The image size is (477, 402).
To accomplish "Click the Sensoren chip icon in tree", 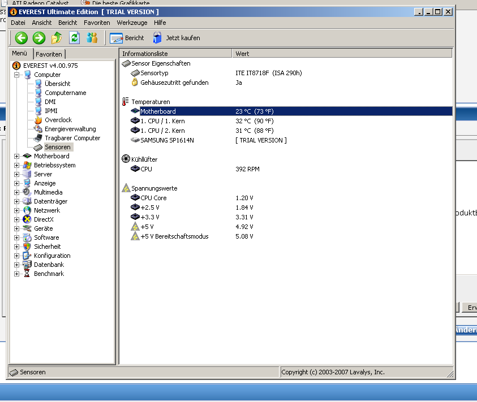I will [x=38, y=148].
